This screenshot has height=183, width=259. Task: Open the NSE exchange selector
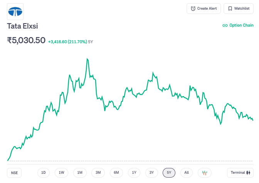pyautogui.click(x=14, y=173)
